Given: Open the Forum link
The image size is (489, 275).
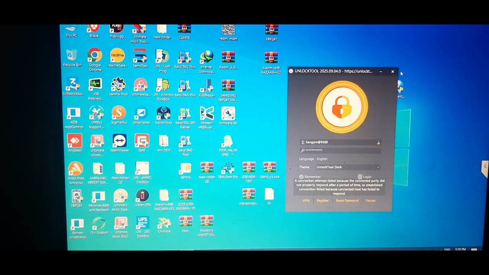Looking at the screenshot, I should click(x=370, y=201).
